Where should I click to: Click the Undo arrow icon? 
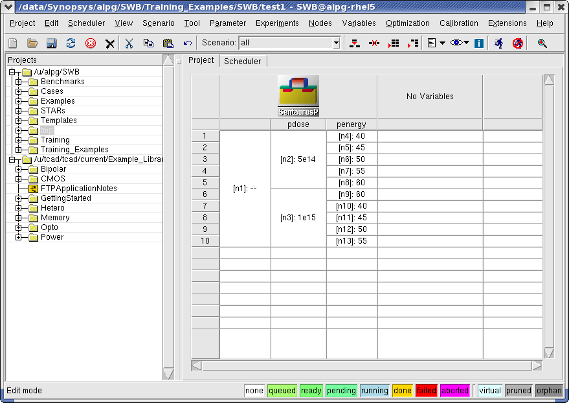[188, 43]
